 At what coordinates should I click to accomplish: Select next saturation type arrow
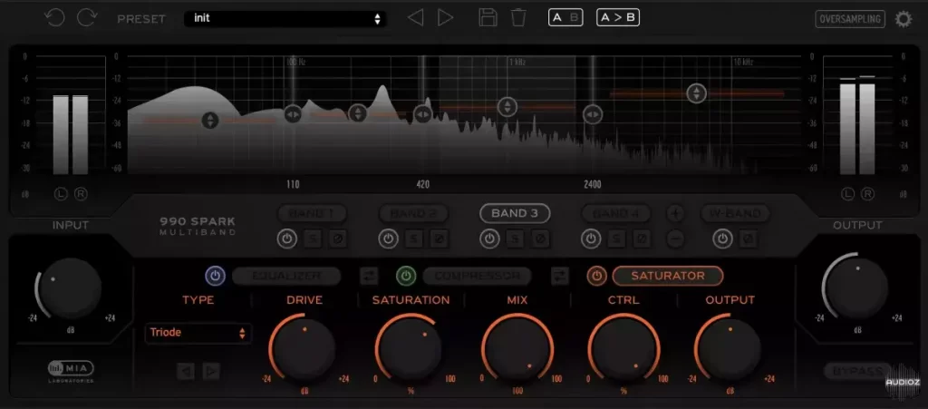211,372
